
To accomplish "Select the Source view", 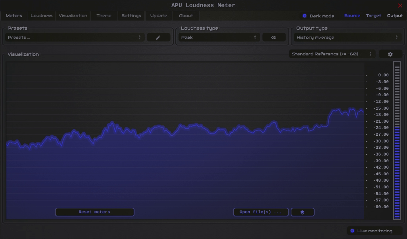I will (x=352, y=16).
